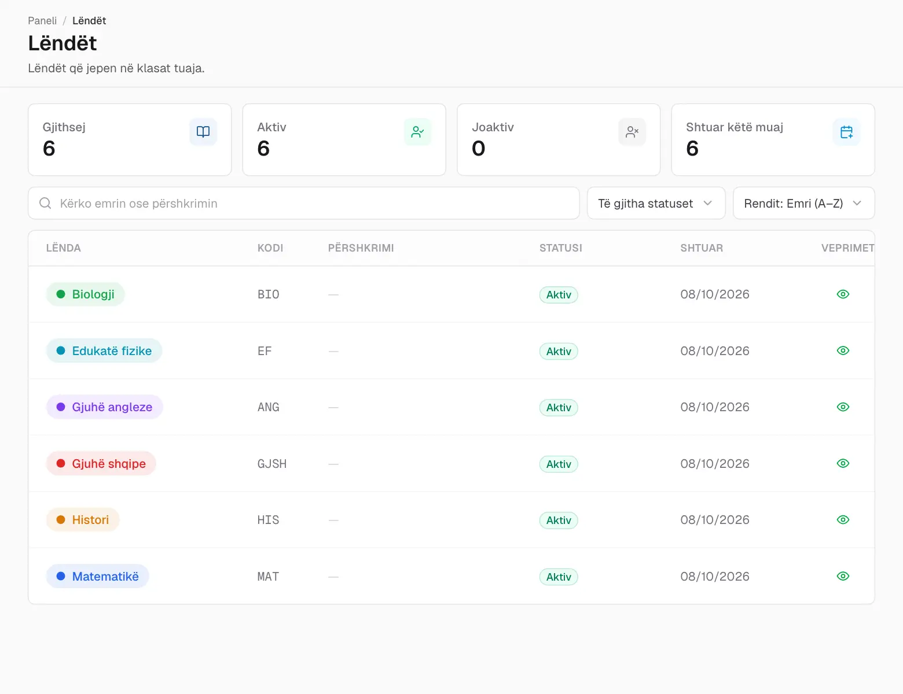Viewport: 903px width, 694px height.
Task: Click the calendar icon in Shtuar këtë muaj card
Action: 846,132
